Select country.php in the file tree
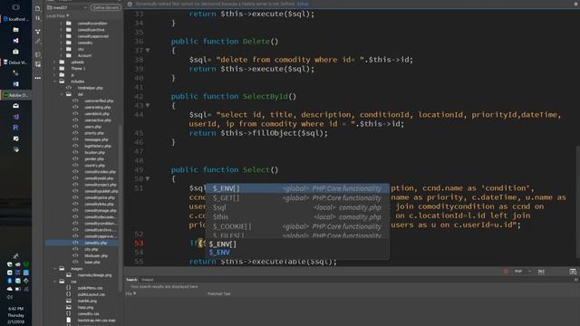The image size is (580, 326). 94,165
